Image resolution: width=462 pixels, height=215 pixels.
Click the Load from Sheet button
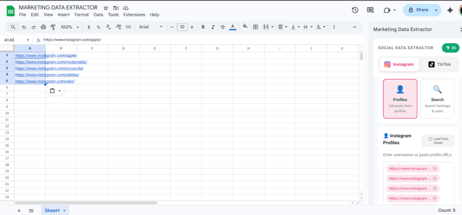tap(438, 140)
